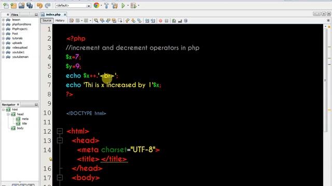Select the title node in Navigator
Screen dimensions: 332x186
pyautogui.click(x=24, y=123)
